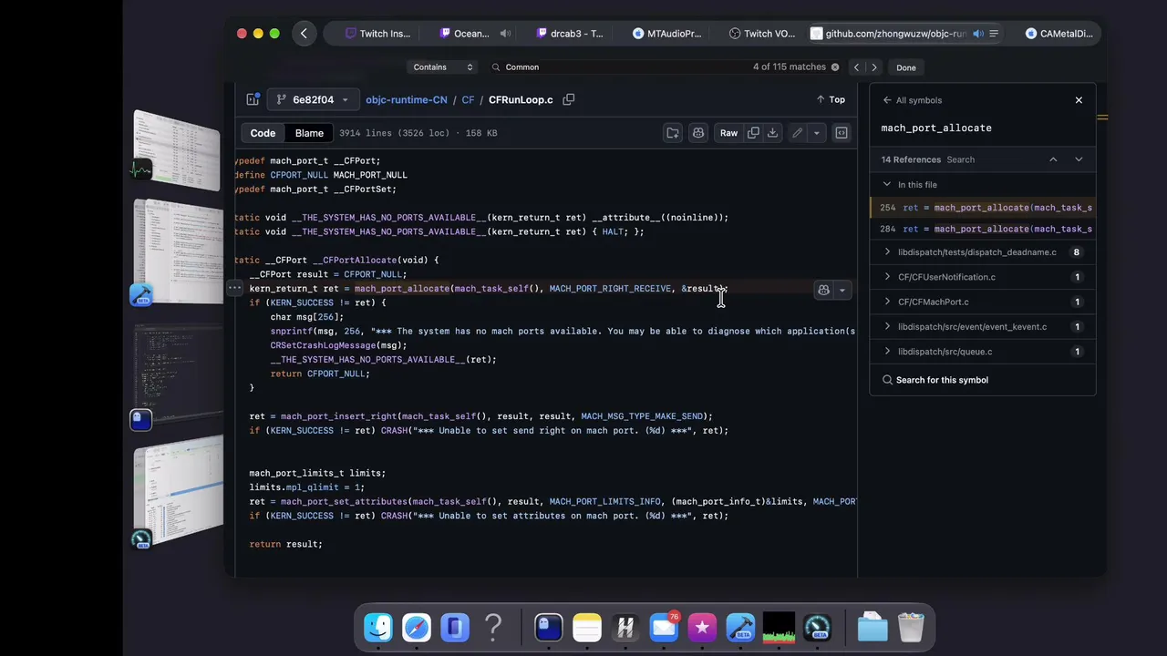This screenshot has width=1167, height=656.
Task: Copy the CFRunLoop.c file path
Action: [568, 99]
